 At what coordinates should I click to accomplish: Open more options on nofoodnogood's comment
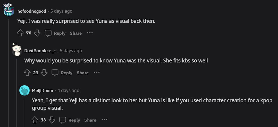[90, 33]
